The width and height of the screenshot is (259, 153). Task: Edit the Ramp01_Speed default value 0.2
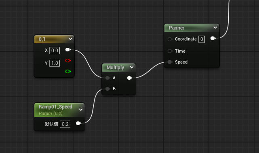(x=65, y=124)
